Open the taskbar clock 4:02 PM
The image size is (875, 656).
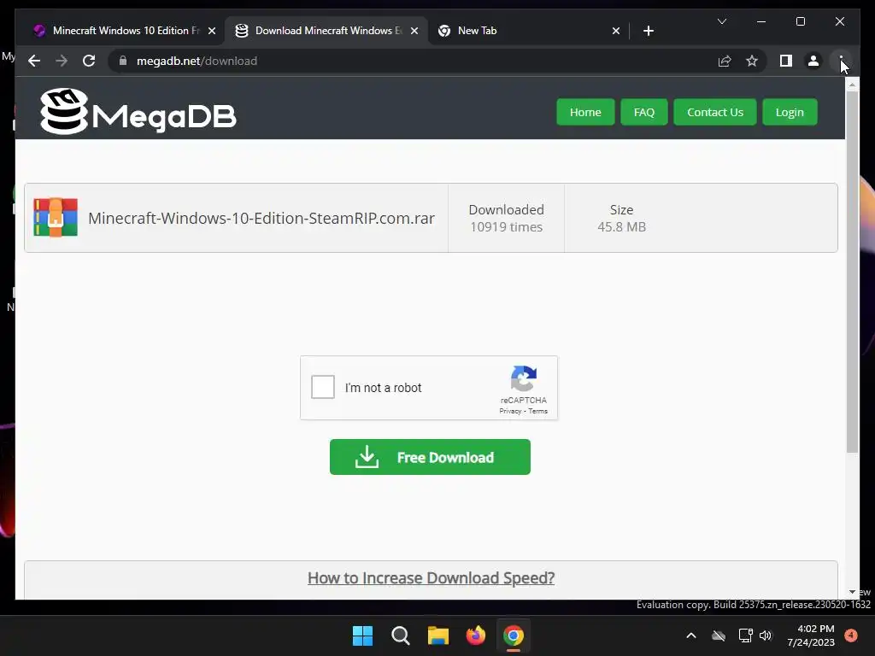811,635
